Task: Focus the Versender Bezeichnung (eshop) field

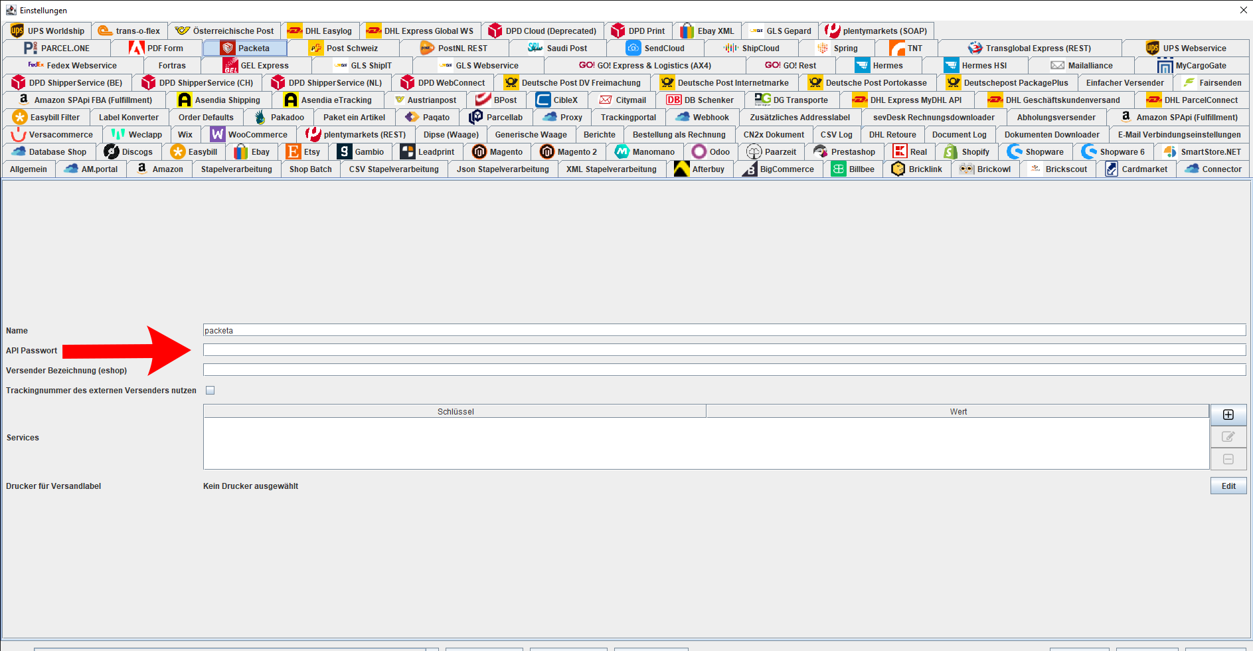Action: [724, 370]
